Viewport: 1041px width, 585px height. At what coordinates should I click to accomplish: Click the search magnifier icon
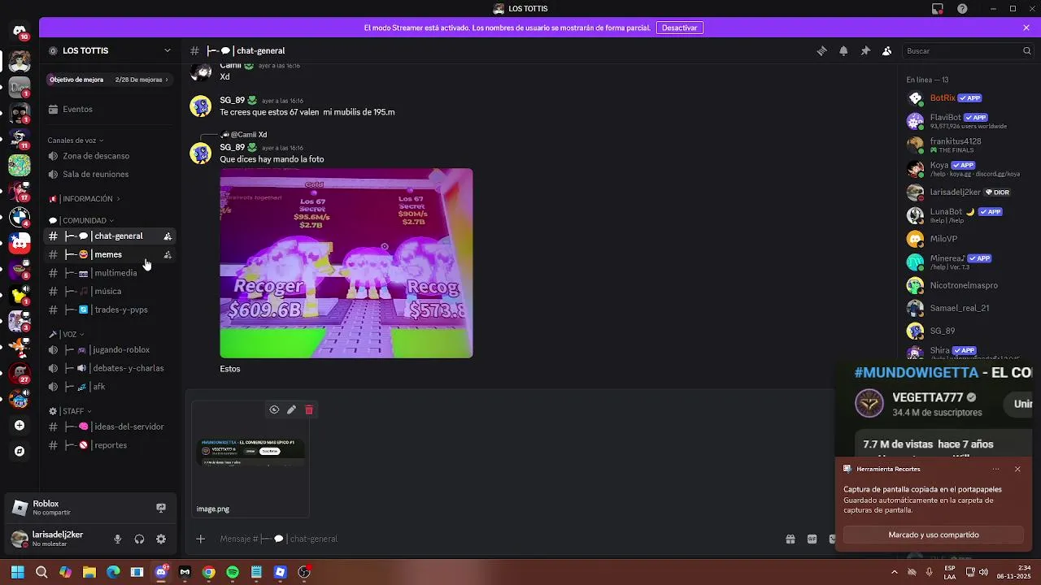(1026, 50)
